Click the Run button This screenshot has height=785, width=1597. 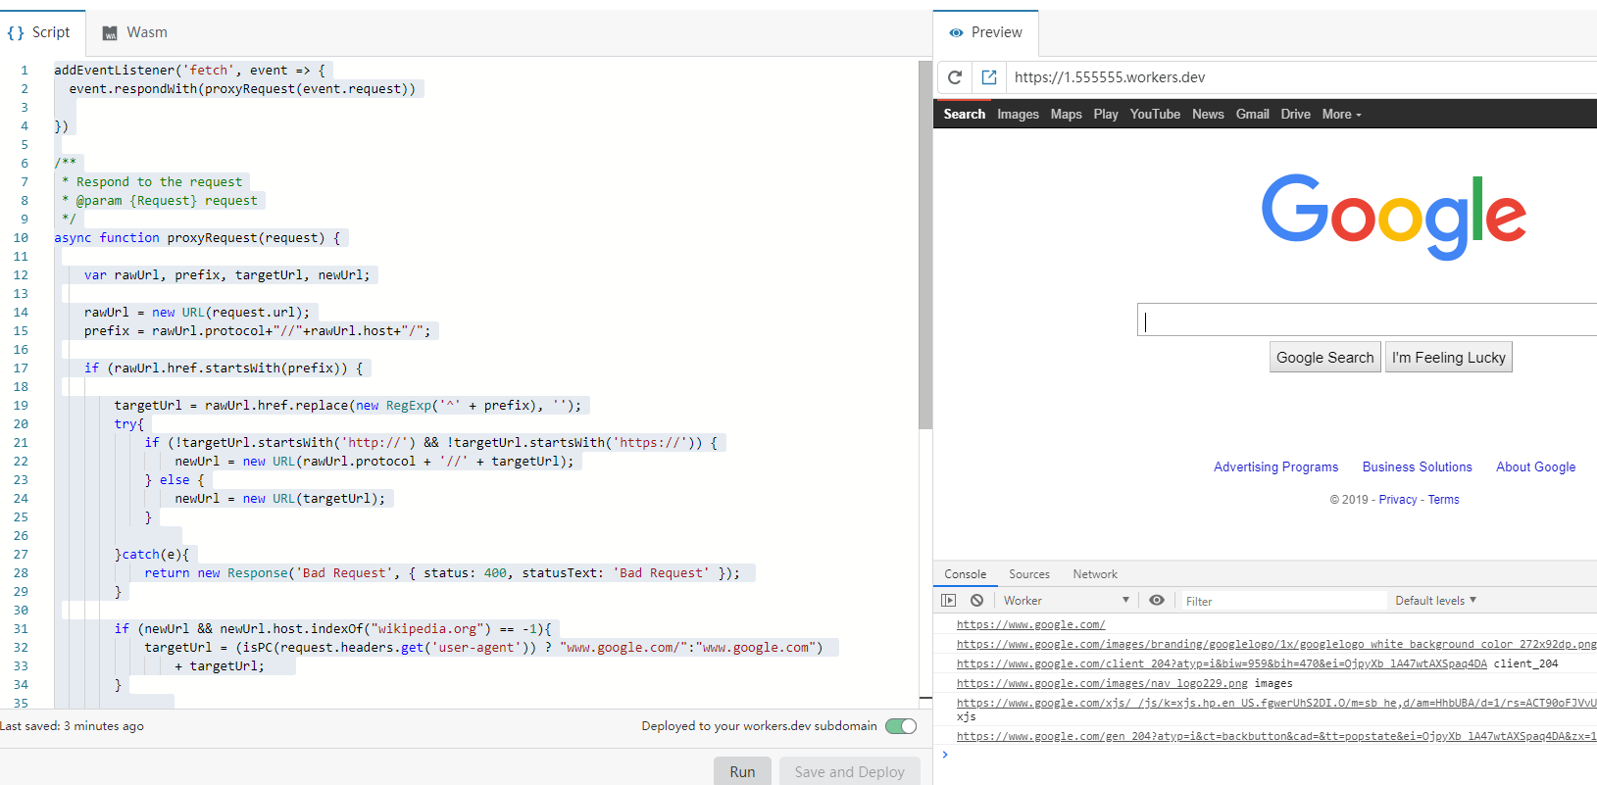pyautogui.click(x=742, y=771)
